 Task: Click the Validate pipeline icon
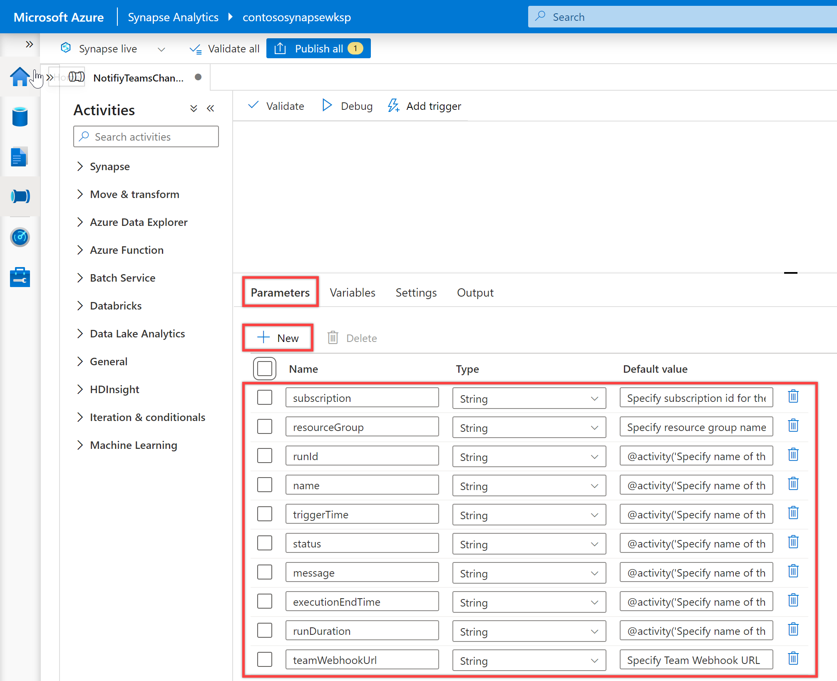pyautogui.click(x=277, y=106)
